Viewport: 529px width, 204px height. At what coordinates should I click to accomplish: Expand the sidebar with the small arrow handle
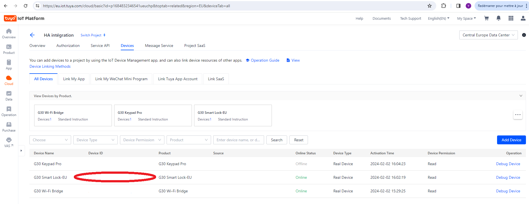(x=21, y=151)
